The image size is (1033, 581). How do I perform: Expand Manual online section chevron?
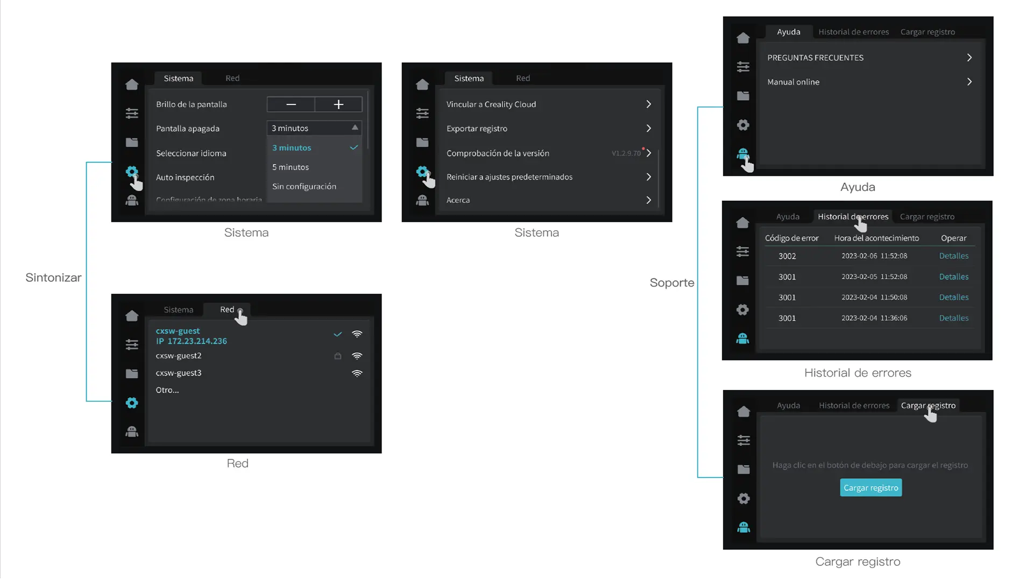(969, 82)
